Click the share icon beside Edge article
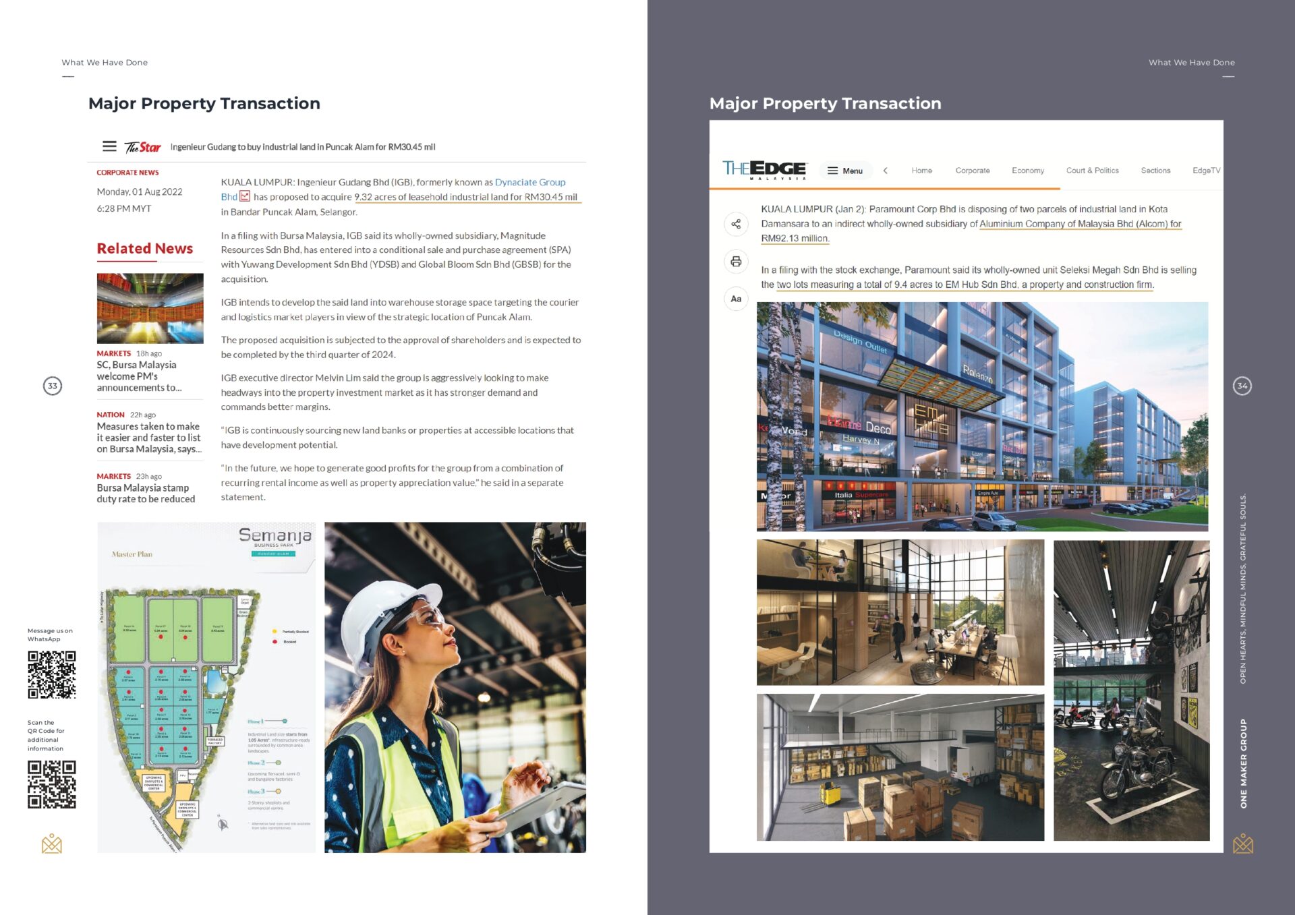 tap(736, 224)
